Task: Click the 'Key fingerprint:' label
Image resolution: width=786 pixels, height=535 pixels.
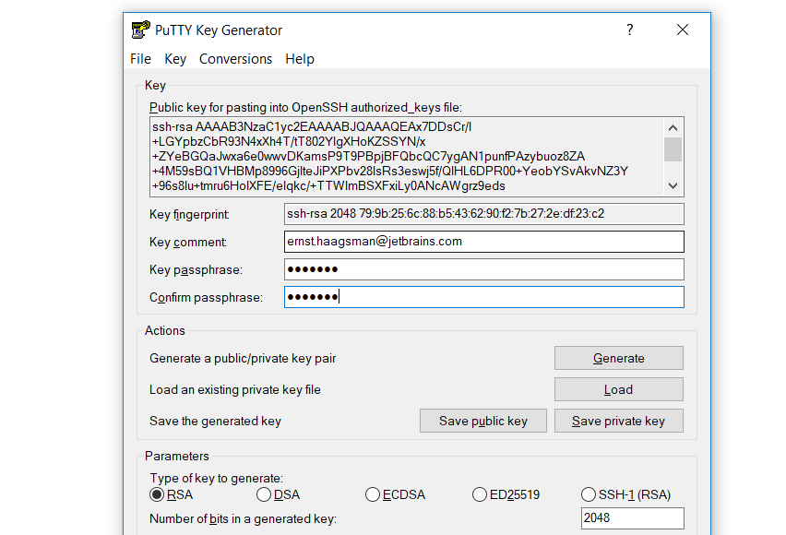Action: (x=189, y=215)
